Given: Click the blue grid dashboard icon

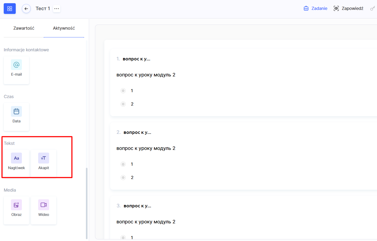Looking at the screenshot, I should coord(10,9).
